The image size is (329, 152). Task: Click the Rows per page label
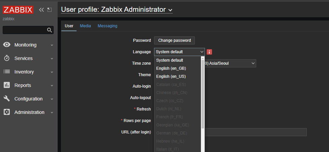point(137,121)
